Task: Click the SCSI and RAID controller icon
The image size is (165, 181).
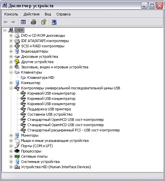Action: pos(17,46)
